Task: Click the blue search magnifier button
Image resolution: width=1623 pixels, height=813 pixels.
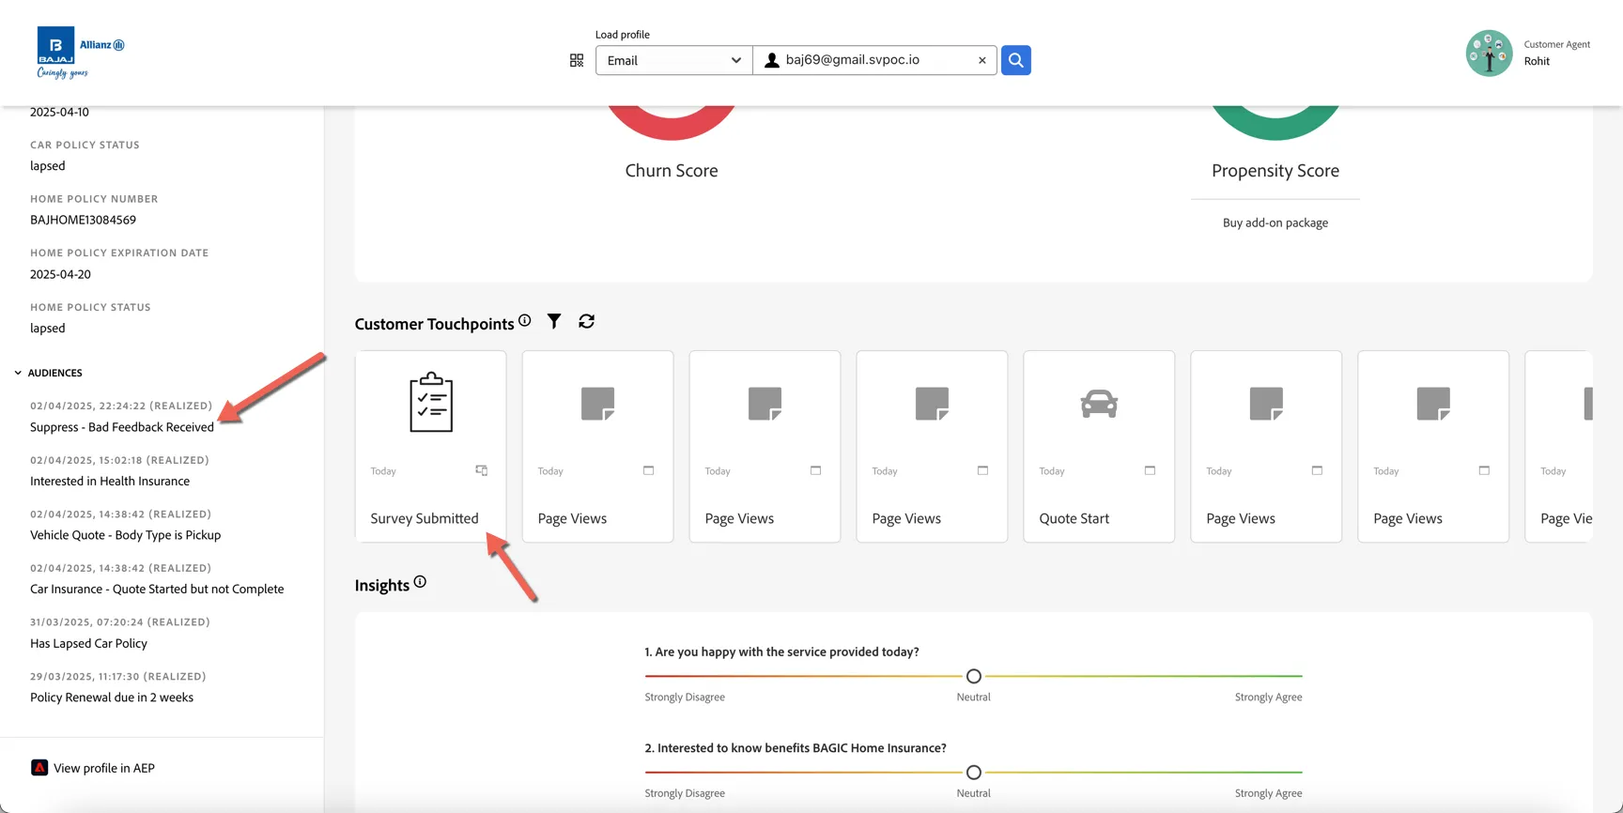Action: [1015, 60]
